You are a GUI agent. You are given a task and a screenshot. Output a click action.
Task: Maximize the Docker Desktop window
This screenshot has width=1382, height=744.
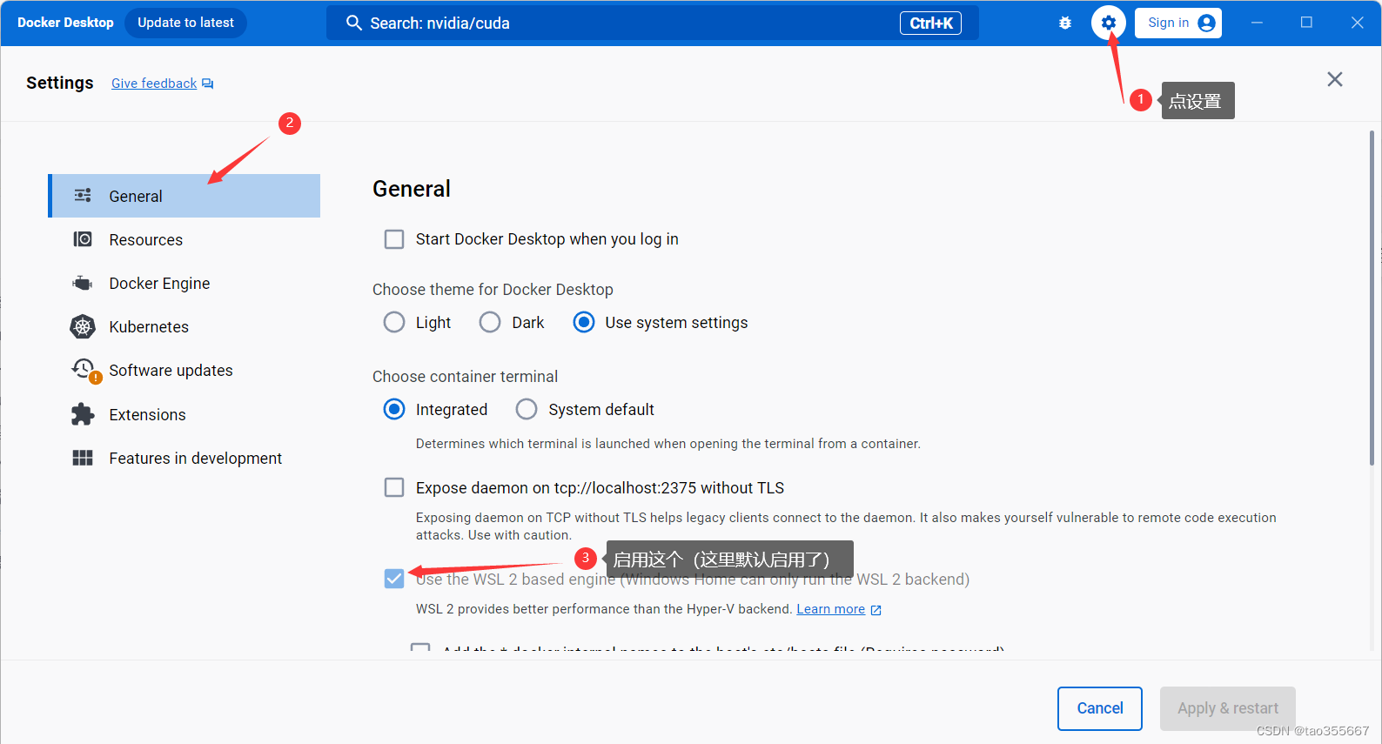click(1306, 23)
